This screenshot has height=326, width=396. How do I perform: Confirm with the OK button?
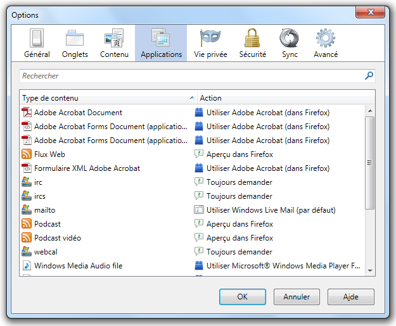point(243,297)
